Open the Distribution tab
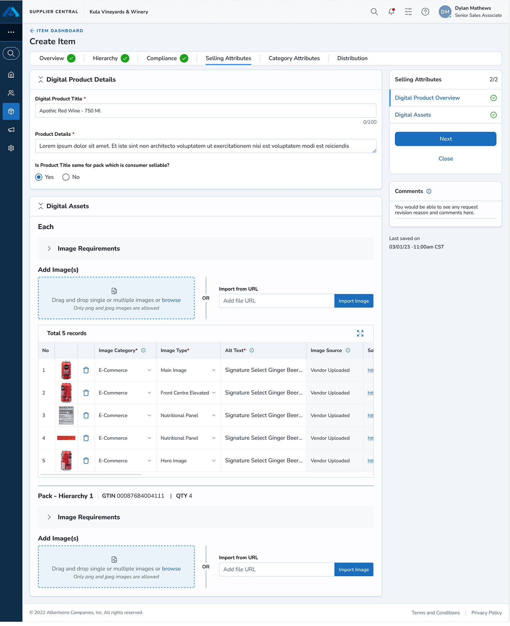Screen dimensions: 510x626 [x=352, y=59]
